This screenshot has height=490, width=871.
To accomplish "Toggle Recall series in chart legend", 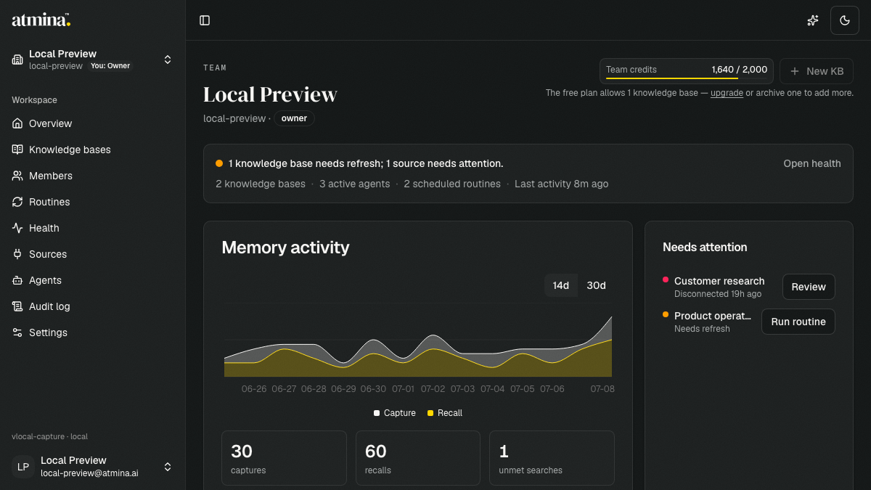I will (x=444, y=413).
